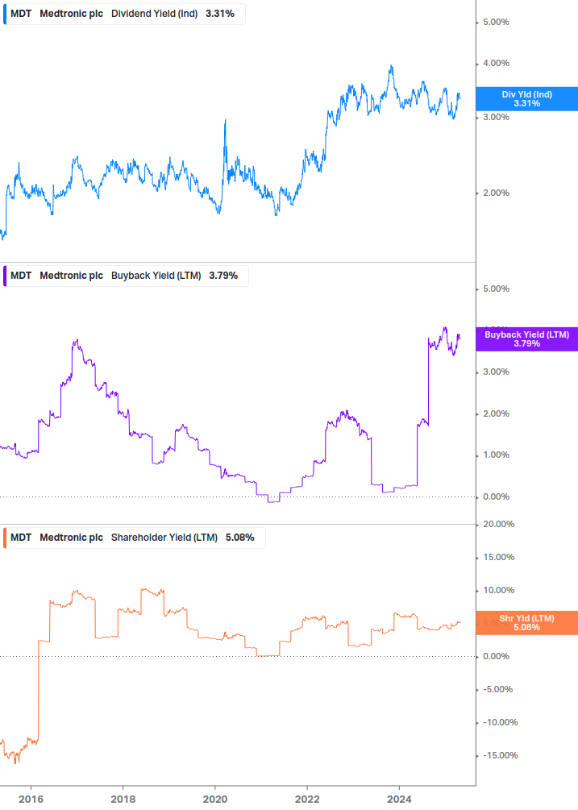
Task: Click the 2.00% tick on the dividend yield axis
Action: 496,193
